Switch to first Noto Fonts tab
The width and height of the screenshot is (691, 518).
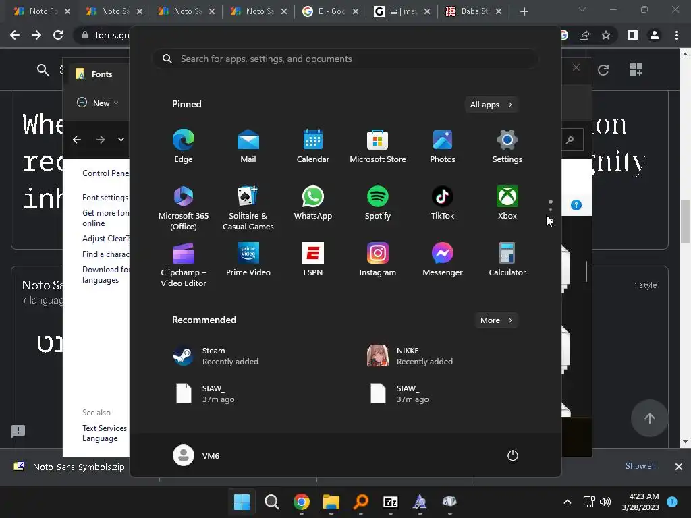[43, 11]
